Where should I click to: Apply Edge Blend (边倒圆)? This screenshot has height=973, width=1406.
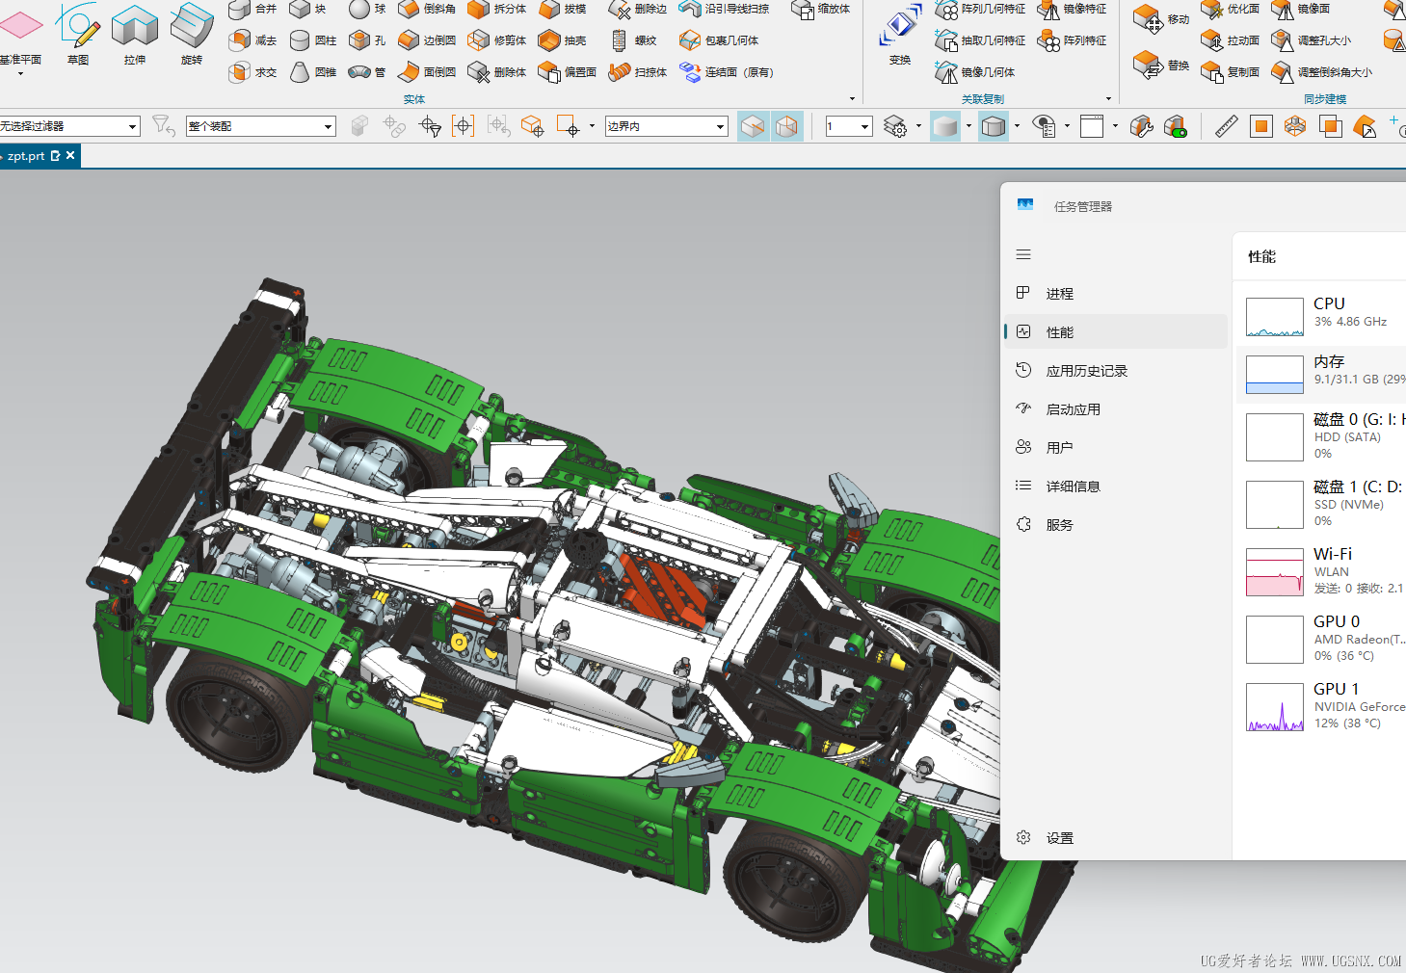point(427,40)
